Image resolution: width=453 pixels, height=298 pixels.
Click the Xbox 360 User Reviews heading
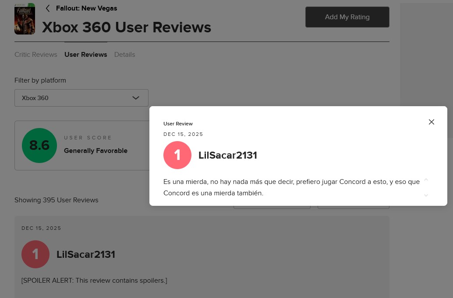(127, 28)
